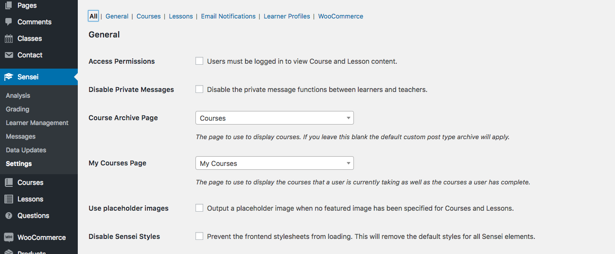Click the General section heading
The image size is (615, 254).
(104, 35)
